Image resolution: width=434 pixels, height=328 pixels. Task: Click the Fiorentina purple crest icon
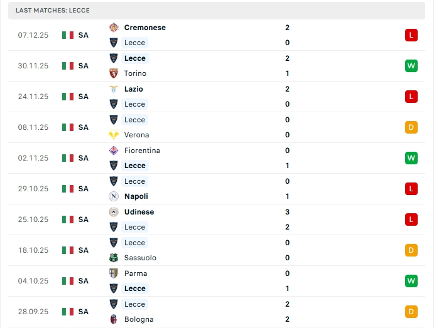pos(114,151)
